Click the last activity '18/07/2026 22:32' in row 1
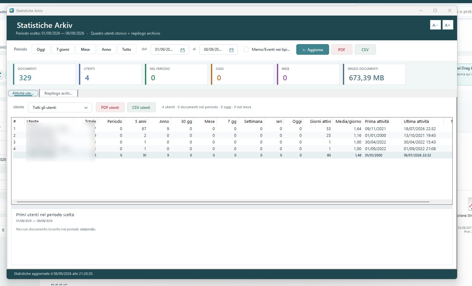Image resolution: width=472 pixels, height=286 pixels. click(x=420, y=129)
